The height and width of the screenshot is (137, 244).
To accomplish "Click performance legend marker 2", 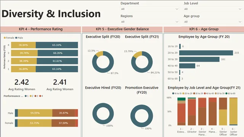I will click(x=30, y=96).
